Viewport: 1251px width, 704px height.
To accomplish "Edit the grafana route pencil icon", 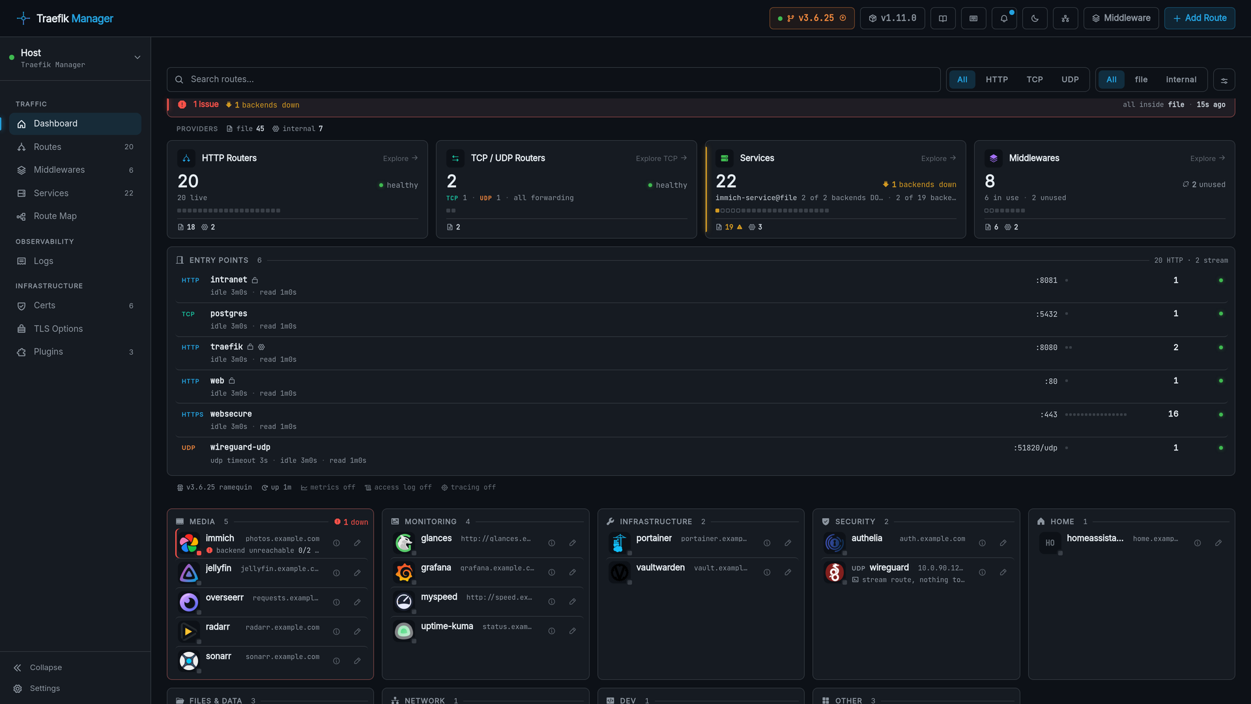I will click(x=573, y=572).
